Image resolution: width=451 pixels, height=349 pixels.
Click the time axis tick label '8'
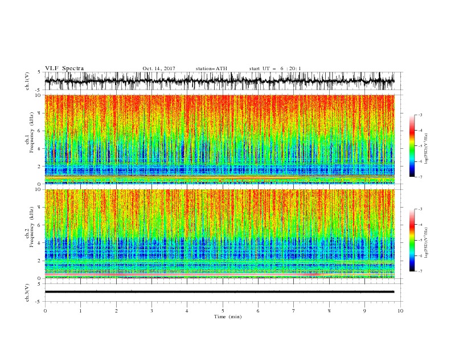point(329,311)
